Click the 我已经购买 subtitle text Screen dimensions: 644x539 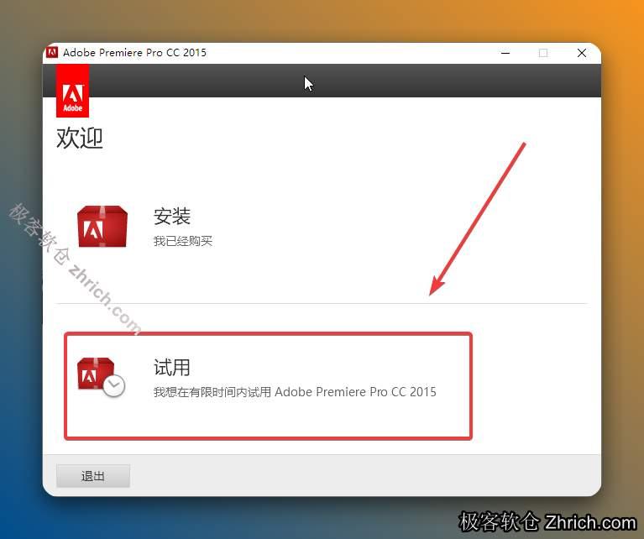pos(183,241)
